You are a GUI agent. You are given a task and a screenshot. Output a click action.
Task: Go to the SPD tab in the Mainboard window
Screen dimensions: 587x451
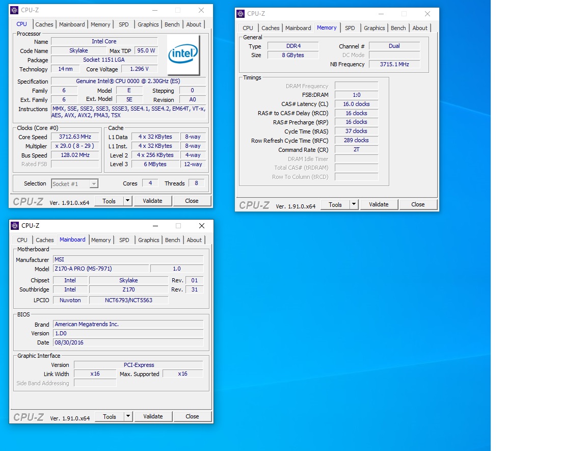124,240
